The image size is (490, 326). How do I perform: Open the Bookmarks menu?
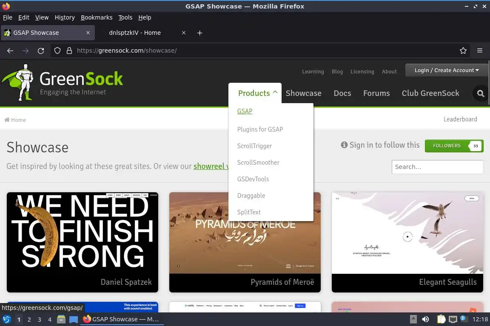97,17
